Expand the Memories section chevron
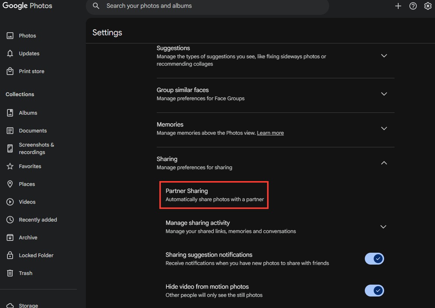Image resolution: width=435 pixels, height=308 pixels. tap(384, 128)
